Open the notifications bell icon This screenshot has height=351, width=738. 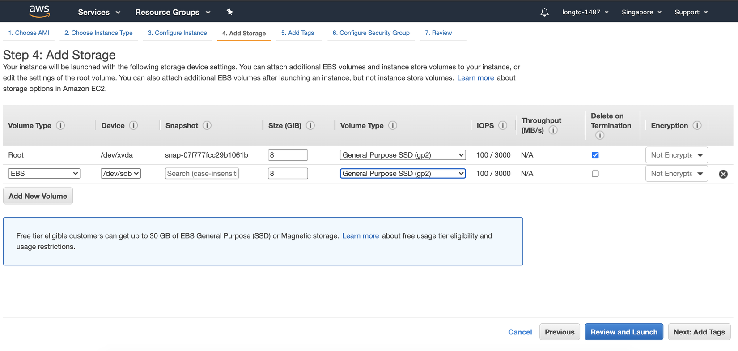tap(544, 12)
